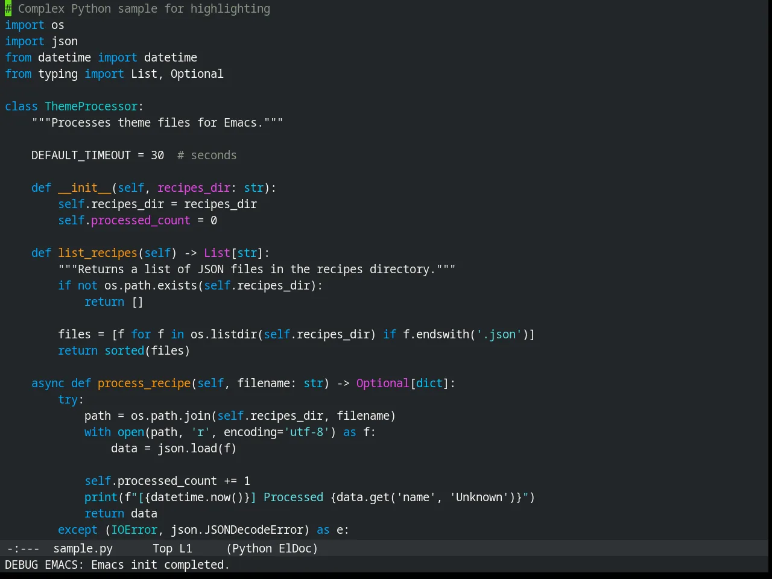The image size is (772, 579).
Task: Click the ElDoc minor mode indicator
Action: (295, 548)
